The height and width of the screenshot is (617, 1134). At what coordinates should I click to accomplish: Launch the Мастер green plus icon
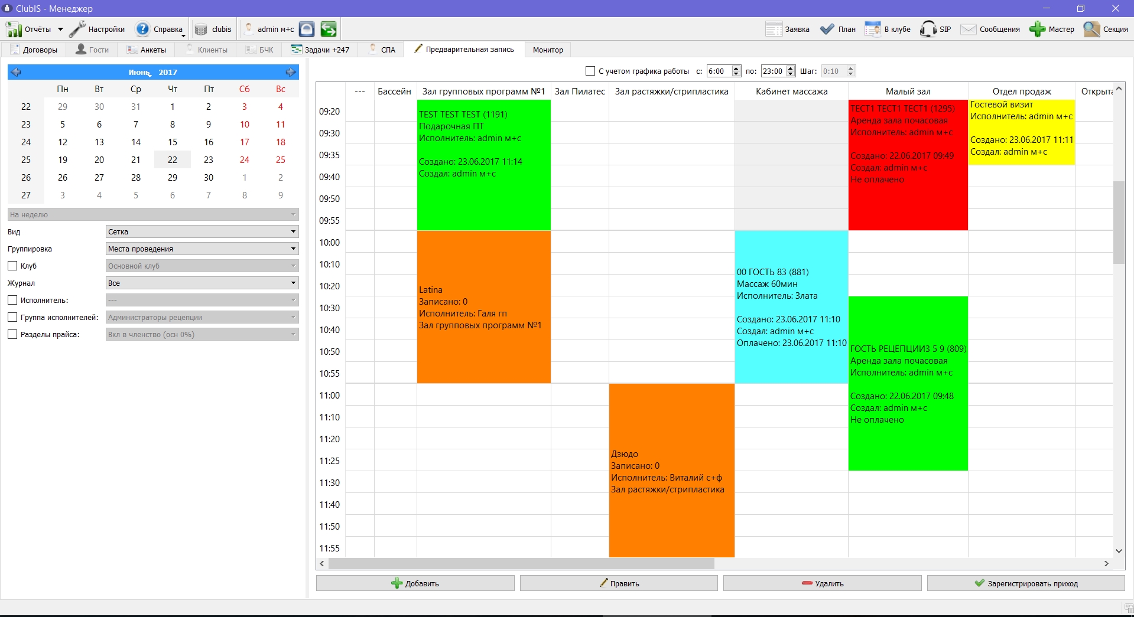tap(1037, 29)
